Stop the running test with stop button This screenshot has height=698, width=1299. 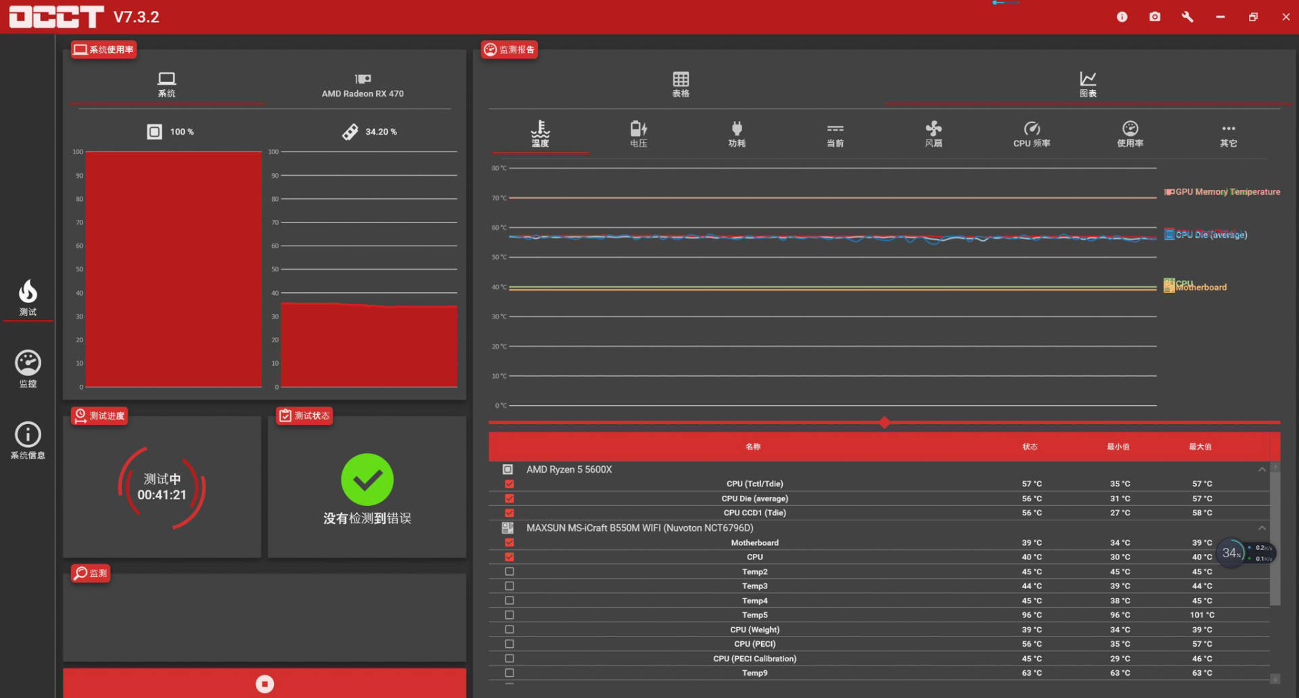tap(265, 684)
